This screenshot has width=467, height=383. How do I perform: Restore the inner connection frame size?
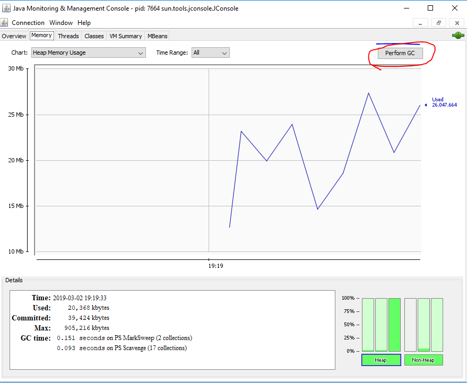(439, 23)
